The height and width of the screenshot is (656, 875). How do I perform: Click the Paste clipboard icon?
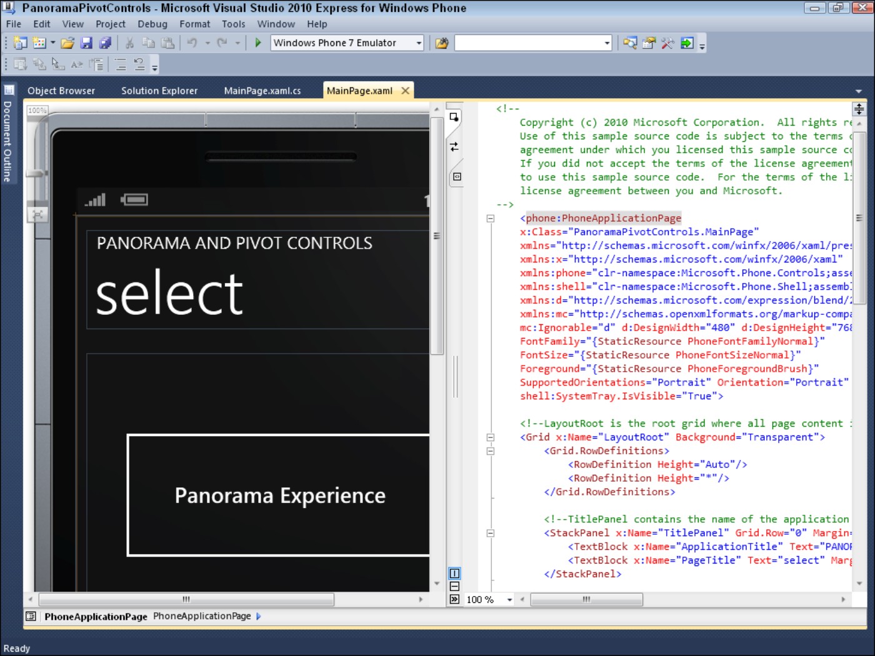tap(167, 42)
